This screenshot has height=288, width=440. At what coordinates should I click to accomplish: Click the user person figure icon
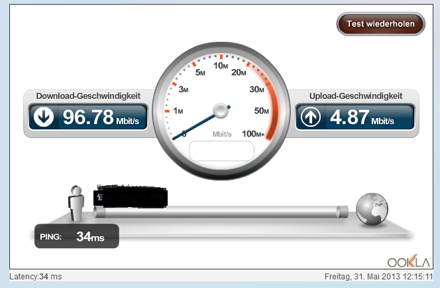click(x=76, y=203)
